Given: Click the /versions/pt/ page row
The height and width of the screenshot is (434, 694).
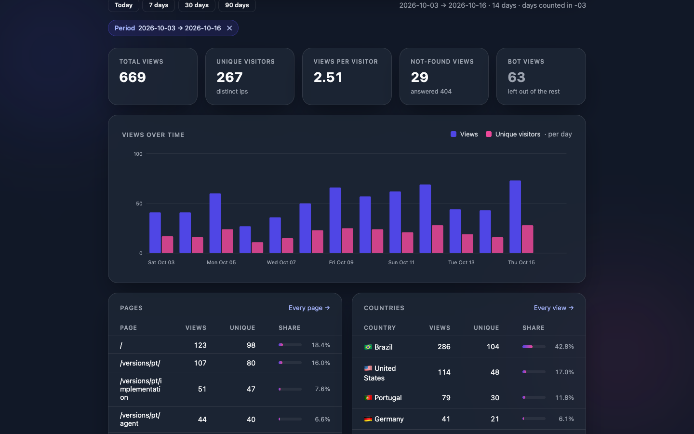Looking at the screenshot, I should click(x=225, y=363).
